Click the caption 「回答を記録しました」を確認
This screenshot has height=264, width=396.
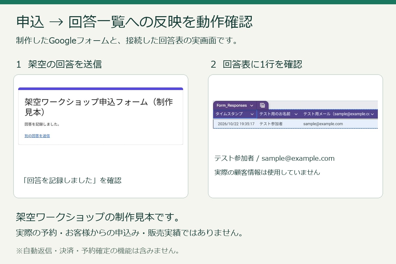pos(72,180)
